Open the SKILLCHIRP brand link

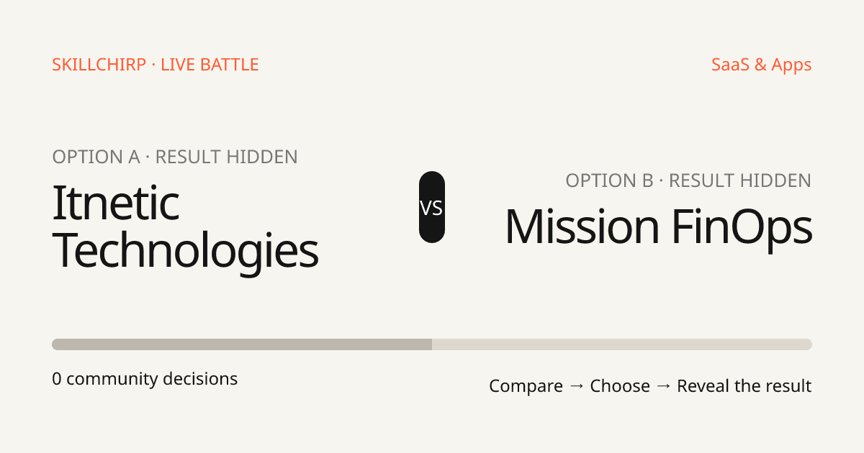(x=99, y=65)
